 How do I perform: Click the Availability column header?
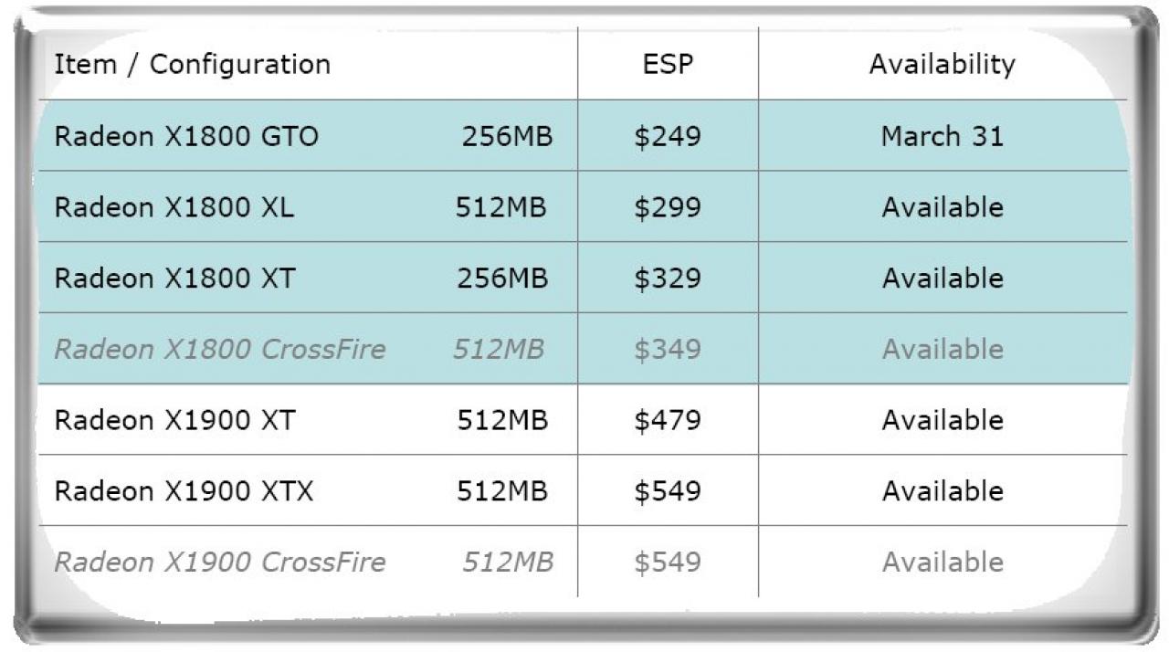[942, 65]
